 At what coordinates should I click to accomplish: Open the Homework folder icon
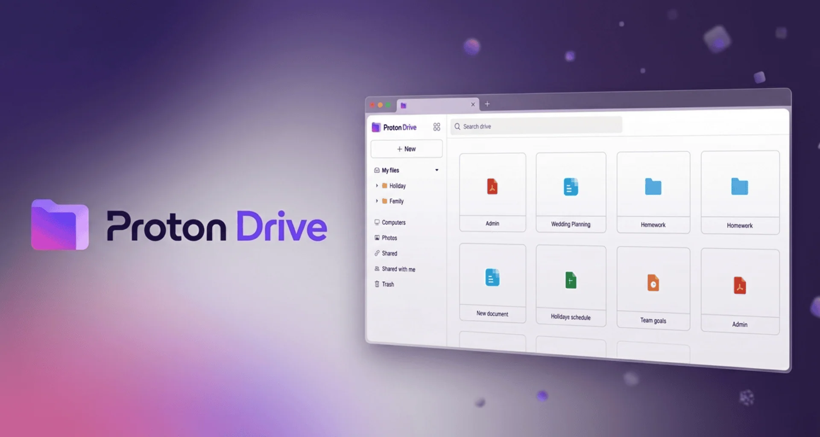(x=740, y=186)
